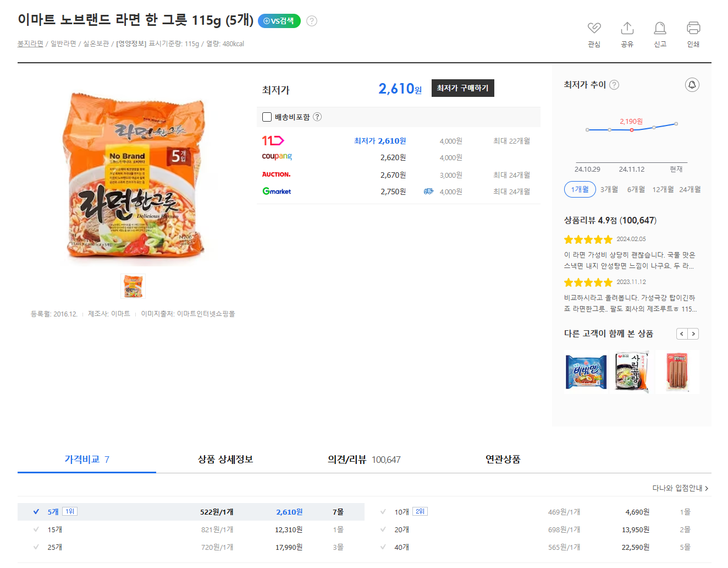The height and width of the screenshot is (568, 728).
Task: Open the 사리곰탕 related product thumbnail
Action: [632, 372]
